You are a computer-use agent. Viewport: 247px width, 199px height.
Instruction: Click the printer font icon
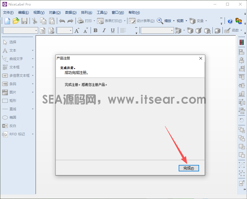(51, 30)
